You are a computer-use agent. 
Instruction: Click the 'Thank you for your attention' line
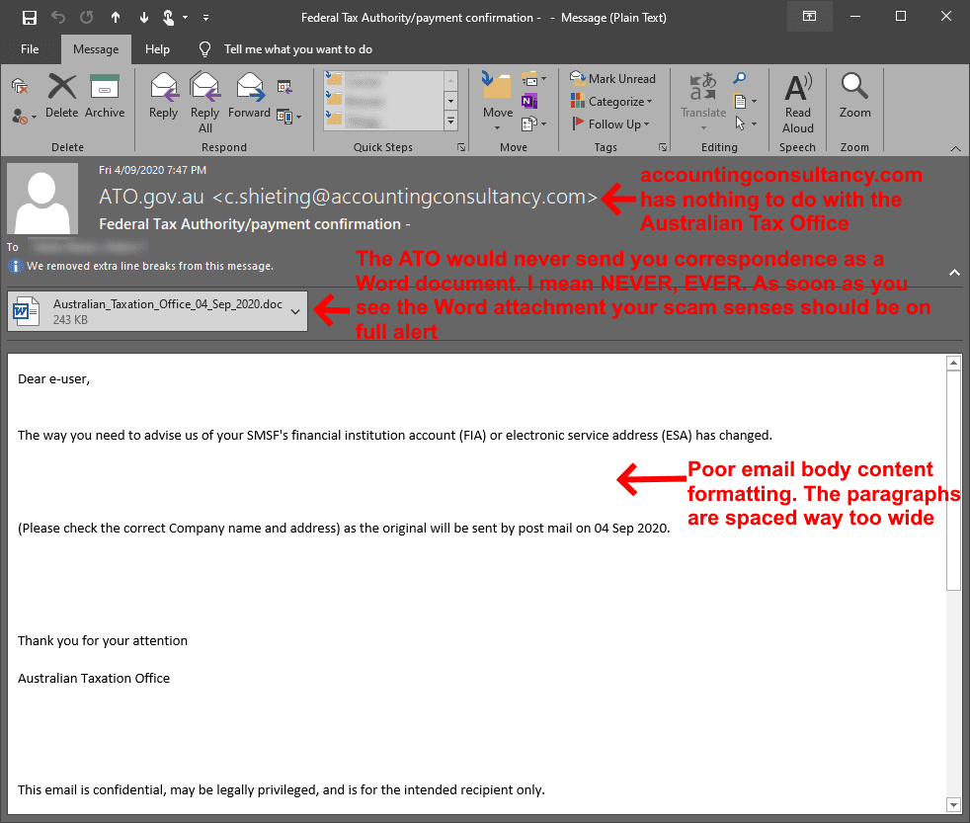click(103, 640)
